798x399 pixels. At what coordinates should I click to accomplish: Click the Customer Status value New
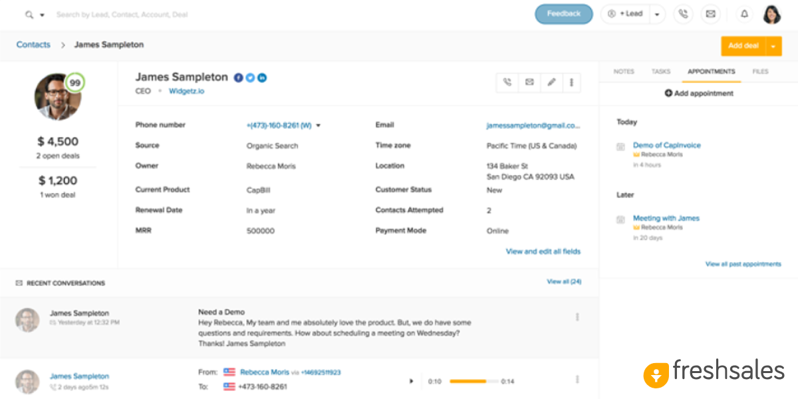tap(494, 190)
